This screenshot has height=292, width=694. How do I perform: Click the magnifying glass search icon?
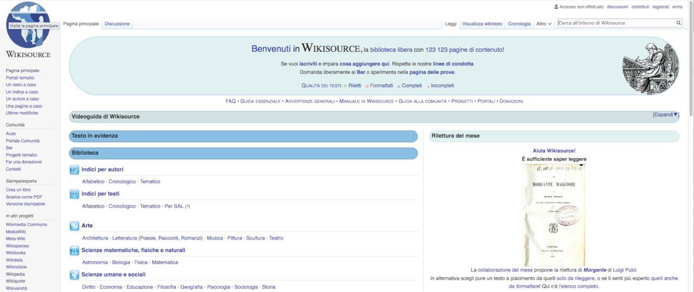click(x=678, y=23)
